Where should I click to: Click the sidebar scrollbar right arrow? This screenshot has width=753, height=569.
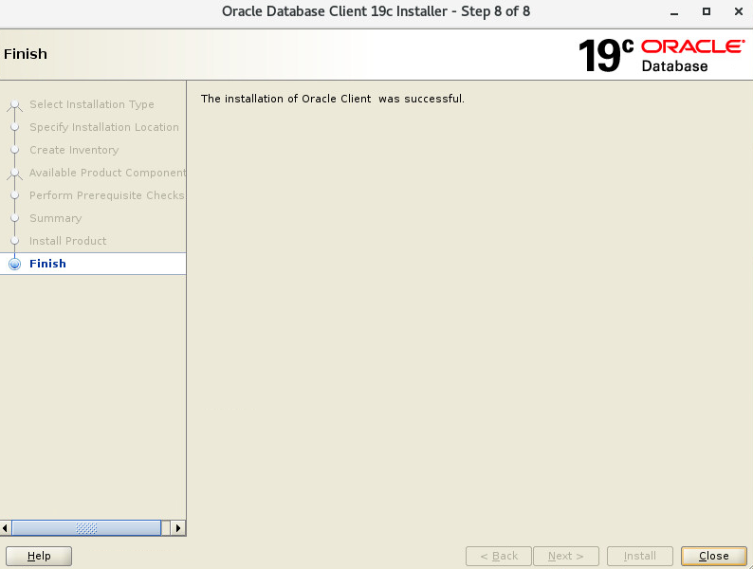pos(178,528)
